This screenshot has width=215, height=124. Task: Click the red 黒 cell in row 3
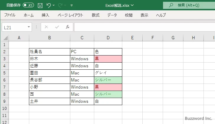tap(108, 59)
